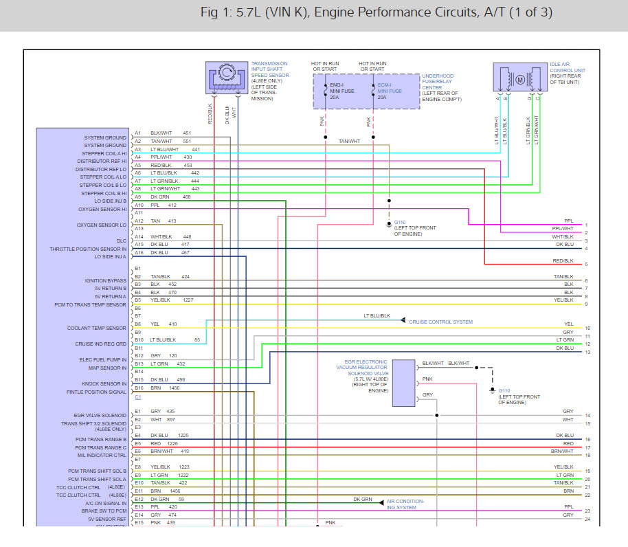Image resolution: width=628 pixels, height=547 pixels.
Task: Click pin A1 'BLK/WHT 451' wire label
Action: point(170,133)
